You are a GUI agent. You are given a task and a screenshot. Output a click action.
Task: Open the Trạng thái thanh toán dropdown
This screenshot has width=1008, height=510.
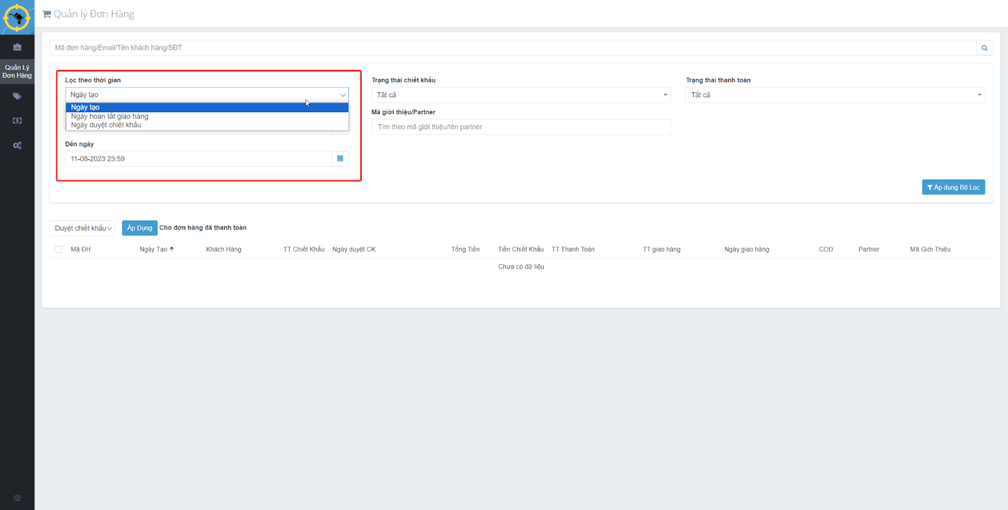click(835, 95)
